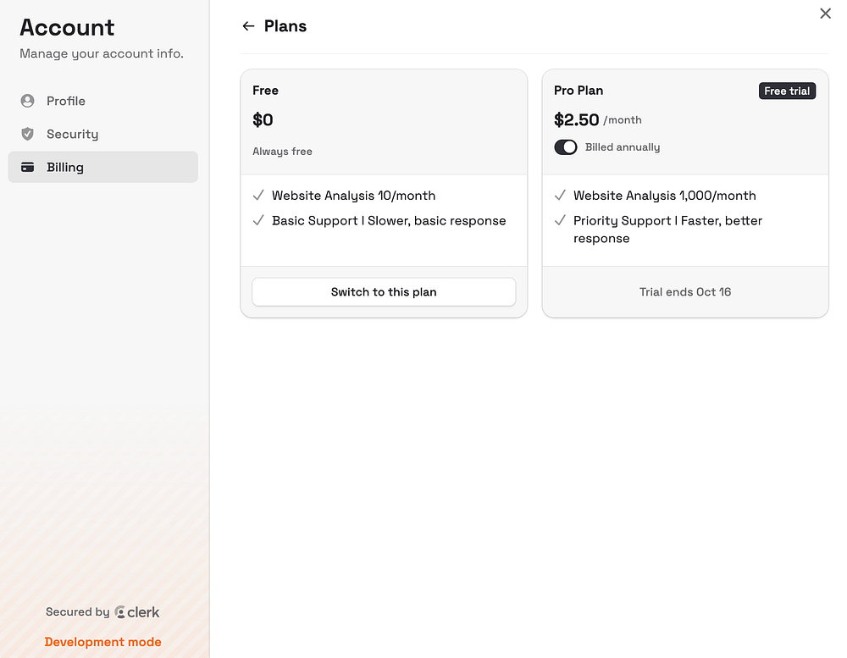847x658 pixels.
Task: Click the Billed annually label text
Action: [623, 147]
